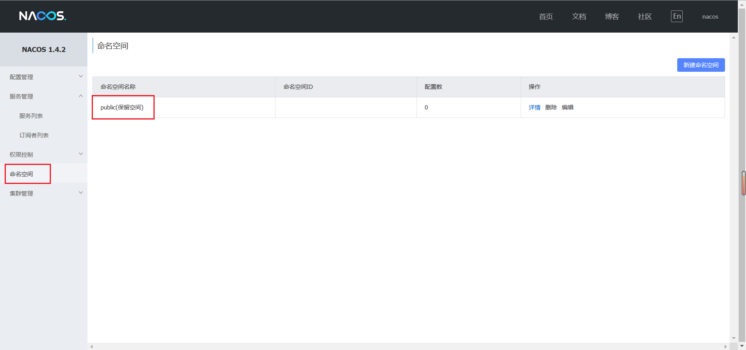Viewport: 746px width, 350px height.
Task: Expand the 配置管理 menu chevron
Action: pos(81,76)
